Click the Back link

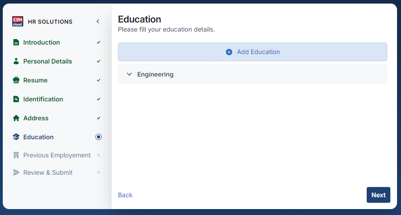pos(125,195)
